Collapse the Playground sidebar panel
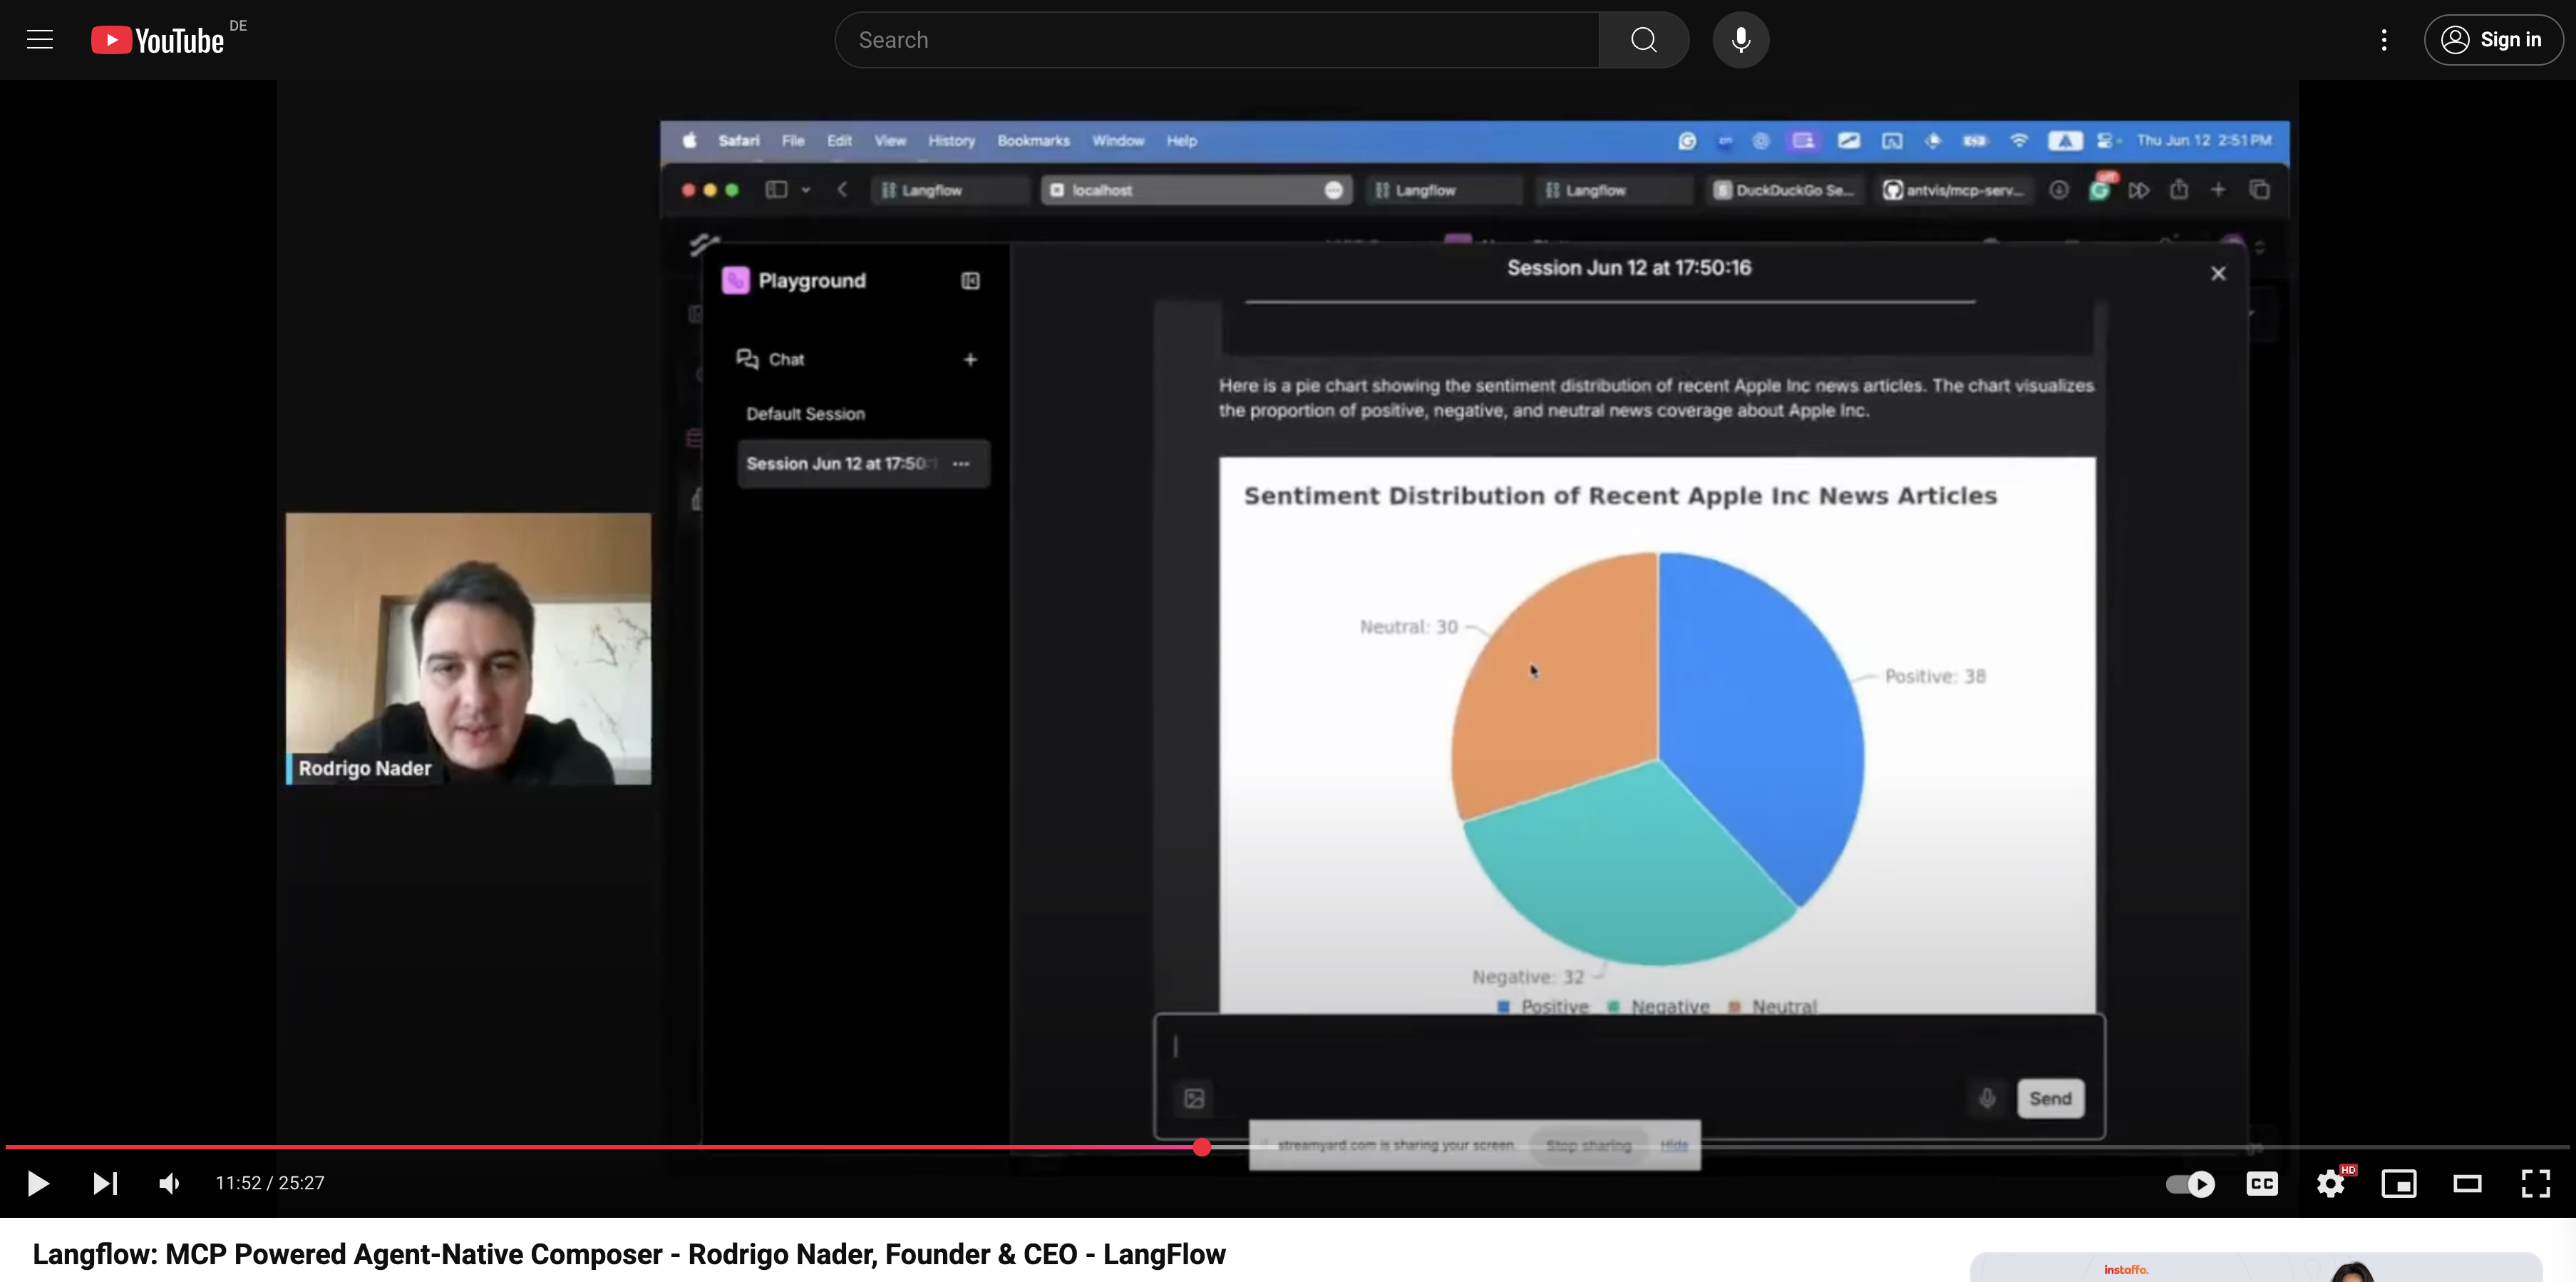The width and height of the screenshot is (2576, 1282). pos(970,281)
